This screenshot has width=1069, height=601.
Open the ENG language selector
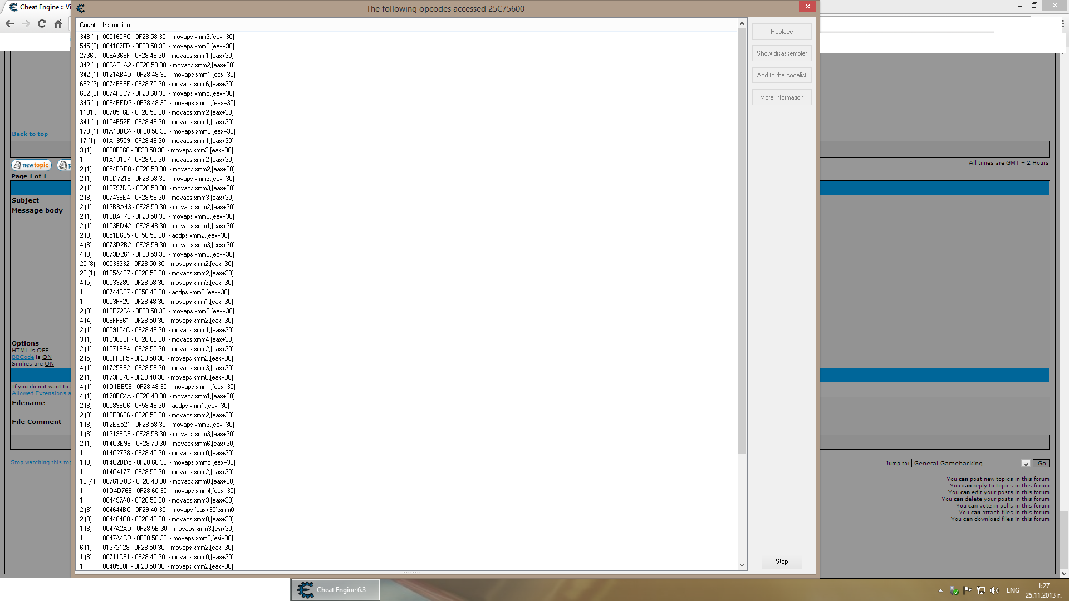coord(1012,590)
